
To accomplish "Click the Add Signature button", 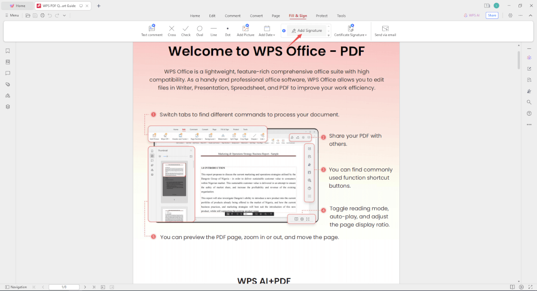I will click(307, 31).
